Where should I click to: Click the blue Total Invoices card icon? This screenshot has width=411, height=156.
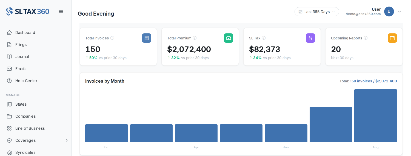147,38
